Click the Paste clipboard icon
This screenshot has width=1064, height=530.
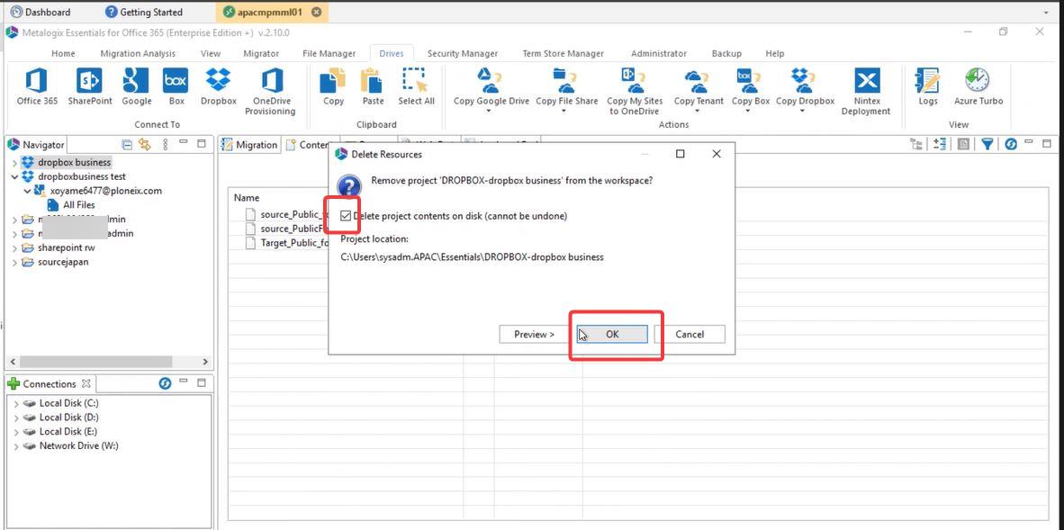coord(373,87)
